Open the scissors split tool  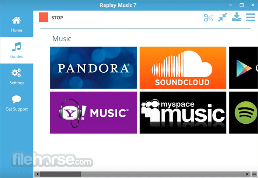209,18
